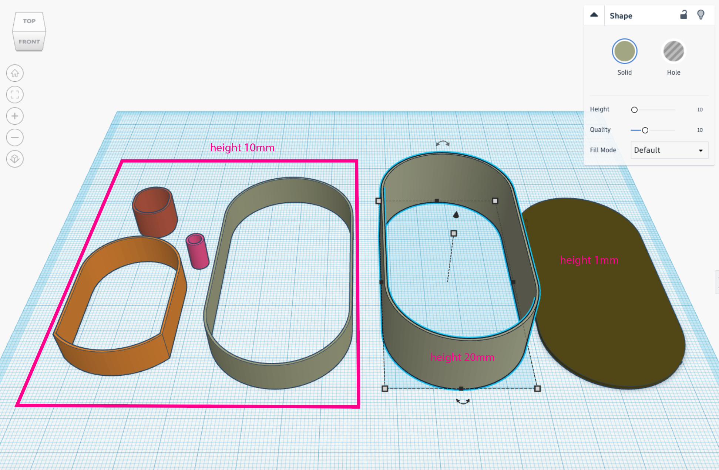The width and height of the screenshot is (719, 470).
Task: Click TOP face of view cube
Action: point(29,21)
